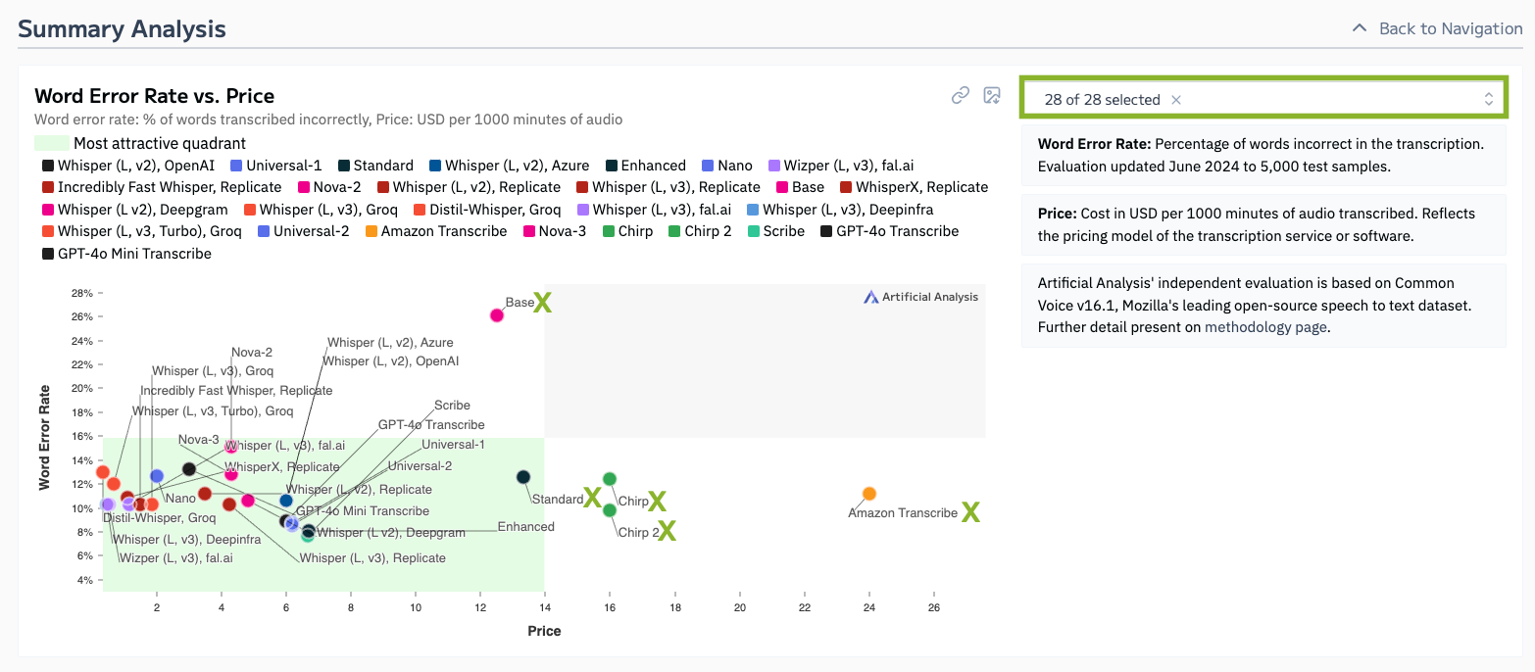Click the download chart image icon
The width and height of the screenshot is (1535, 672).
click(x=992, y=95)
